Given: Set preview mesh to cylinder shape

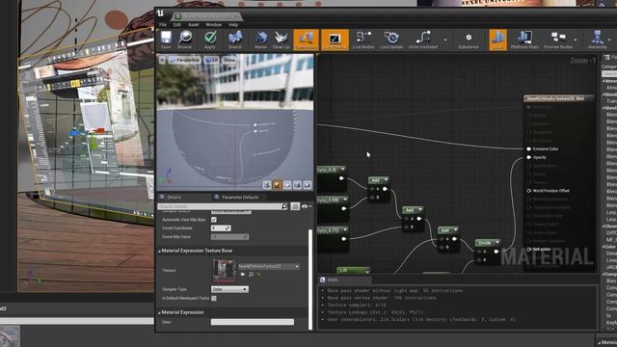Looking at the screenshot, I should pyautogui.click(x=267, y=184).
